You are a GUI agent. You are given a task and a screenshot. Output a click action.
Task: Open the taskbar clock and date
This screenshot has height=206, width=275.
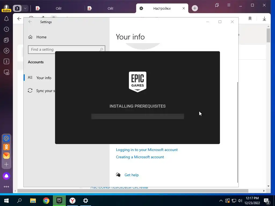(x=252, y=201)
